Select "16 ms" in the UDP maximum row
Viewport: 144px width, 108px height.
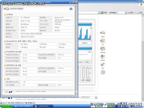tap(25, 71)
